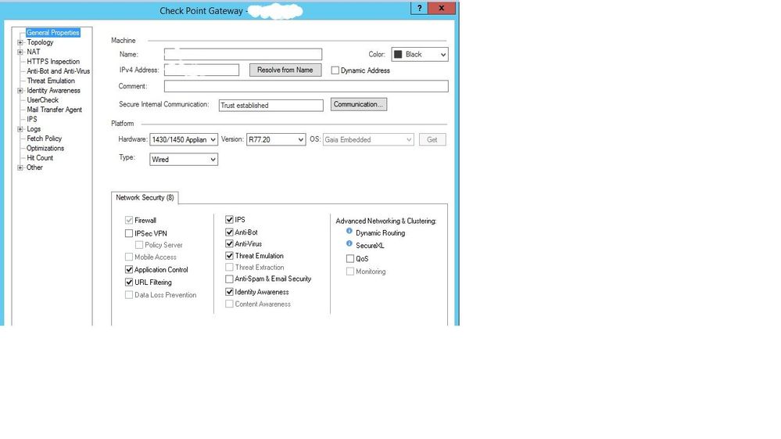Image resolution: width=781 pixels, height=439 pixels.
Task: Select the Network Security (8) tab
Action: [145, 198]
